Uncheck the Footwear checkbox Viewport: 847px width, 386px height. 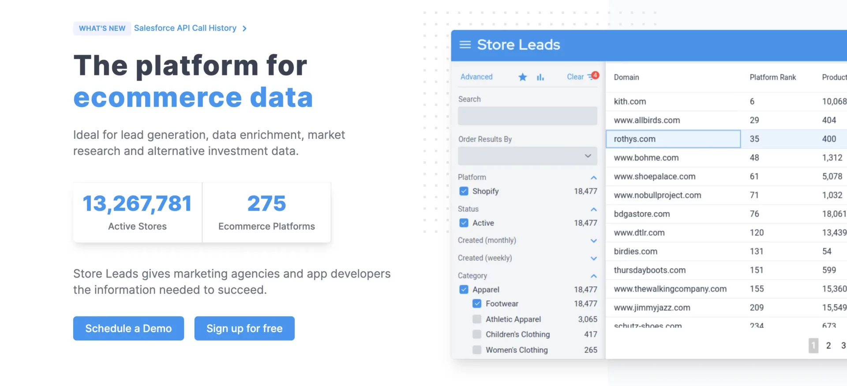(x=477, y=304)
